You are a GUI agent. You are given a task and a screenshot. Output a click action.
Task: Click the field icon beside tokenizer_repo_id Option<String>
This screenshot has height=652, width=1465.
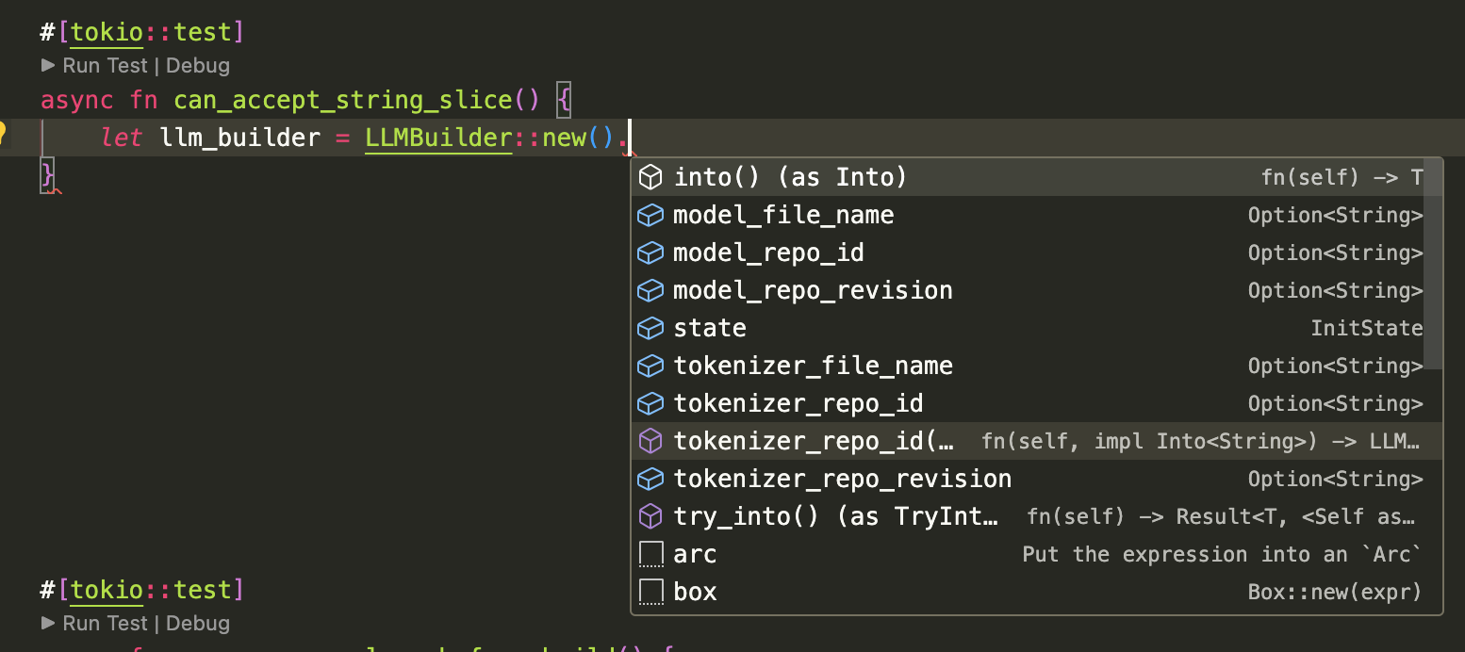coord(650,404)
